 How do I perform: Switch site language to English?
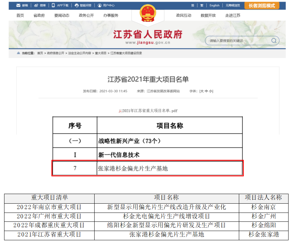pos(214,5)
